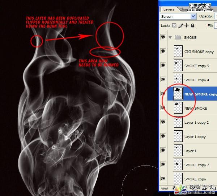Toggle visibility of Layer 1 copy 2

coord(163,122)
